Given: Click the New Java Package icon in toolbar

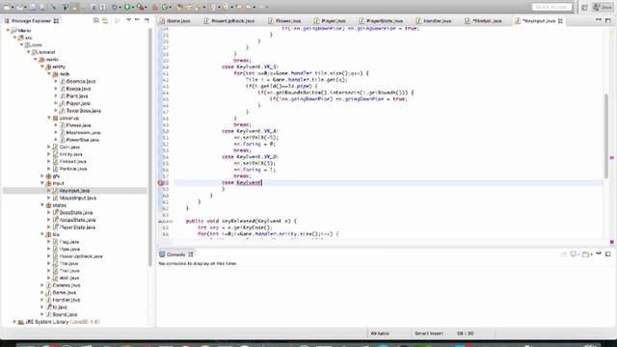Looking at the screenshot, I should [x=155, y=7].
